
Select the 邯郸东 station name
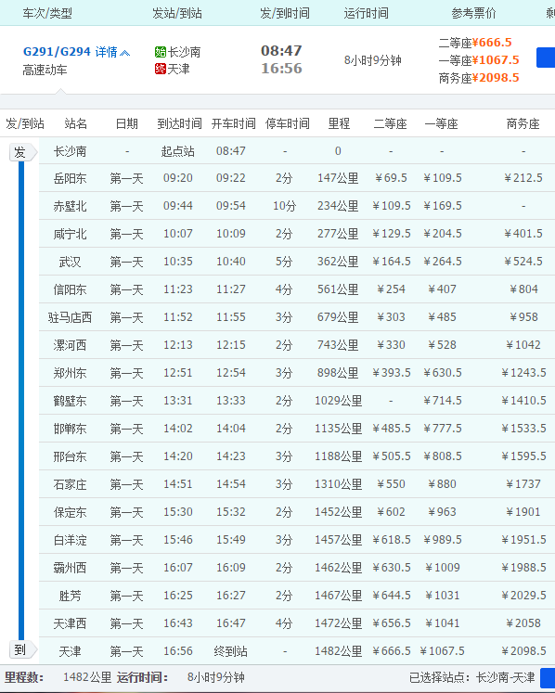click(70, 429)
